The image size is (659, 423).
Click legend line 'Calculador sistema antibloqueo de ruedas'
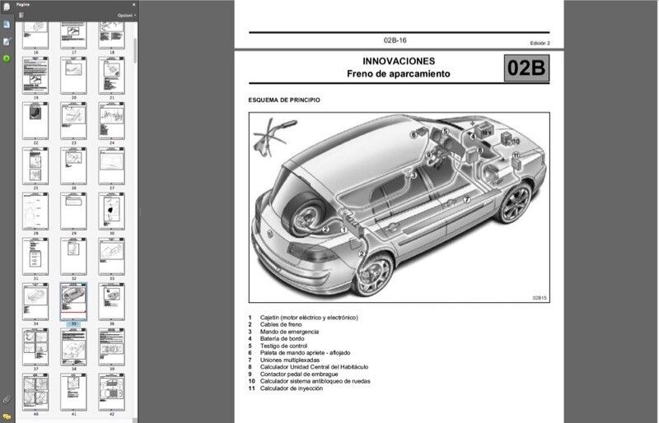[x=315, y=381]
